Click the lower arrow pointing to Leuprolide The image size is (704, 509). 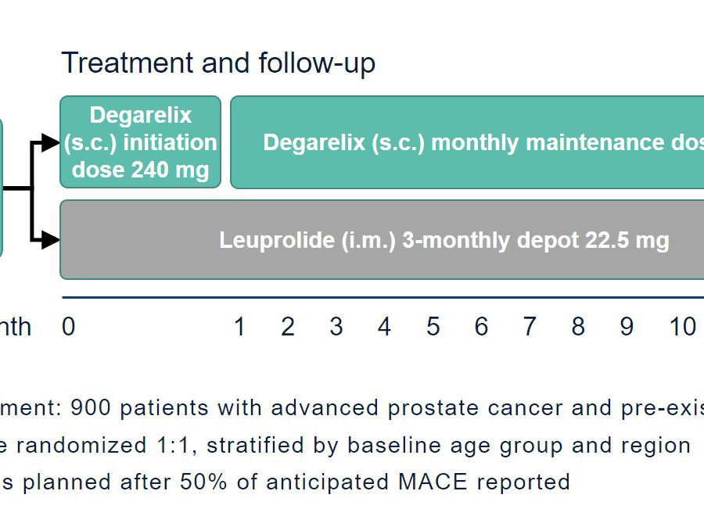click(50, 240)
